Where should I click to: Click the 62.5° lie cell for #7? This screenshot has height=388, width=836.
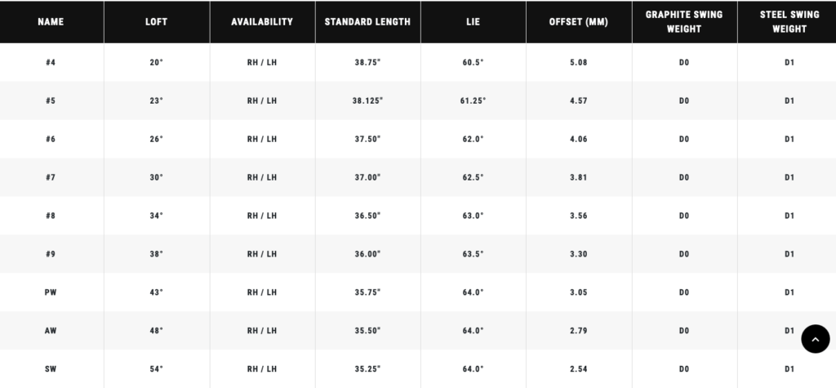point(473,178)
